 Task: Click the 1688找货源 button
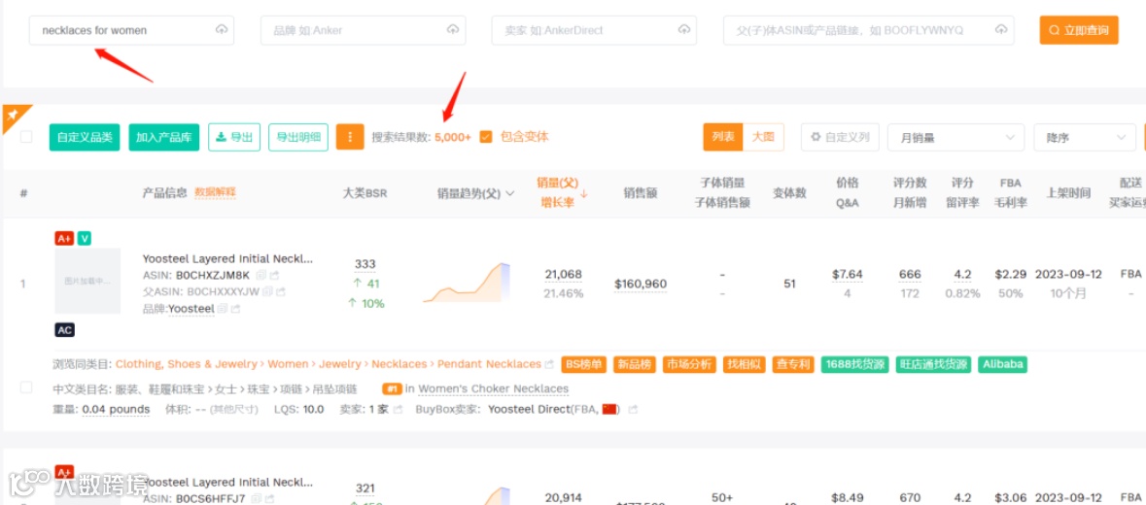(855, 364)
